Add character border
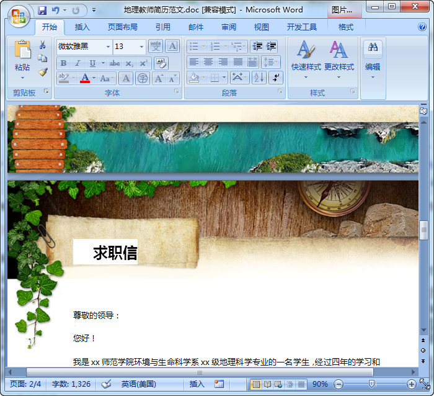Screen dimensions: 434x396 click(x=172, y=46)
